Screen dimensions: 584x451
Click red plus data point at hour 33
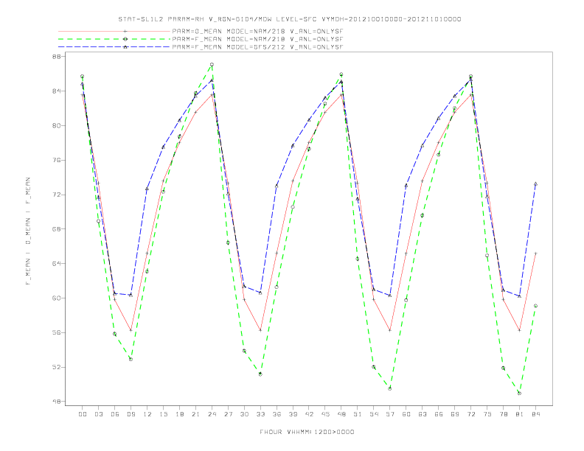[x=260, y=330]
